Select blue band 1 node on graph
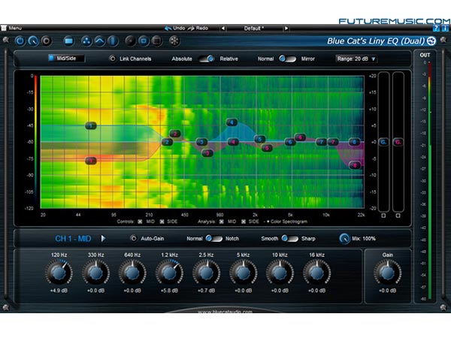451x338 pixels. tap(91, 125)
